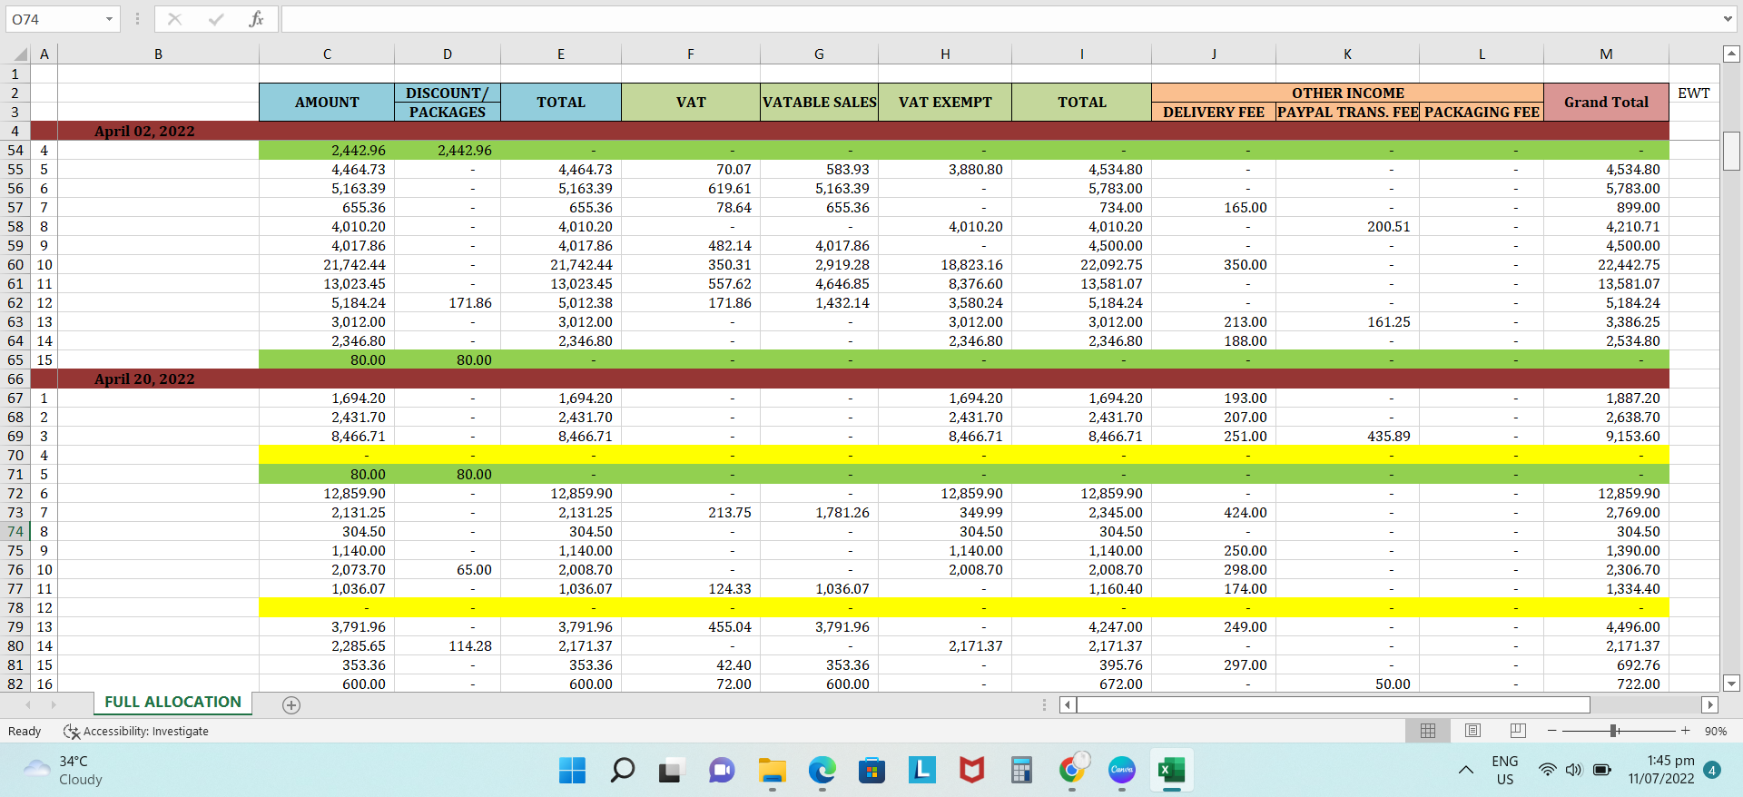Screen dimensions: 1743x797
Task: Click into the formula bar input
Action: coord(999,19)
